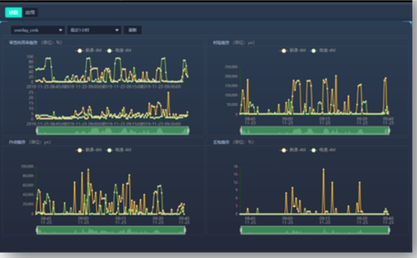This screenshot has width=417, height=258.
Task: Grab left handle of bandwidth chart zoom slider
Action: point(37,130)
